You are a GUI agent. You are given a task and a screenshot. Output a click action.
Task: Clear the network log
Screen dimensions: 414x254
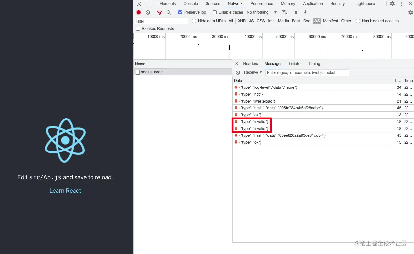point(148,12)
